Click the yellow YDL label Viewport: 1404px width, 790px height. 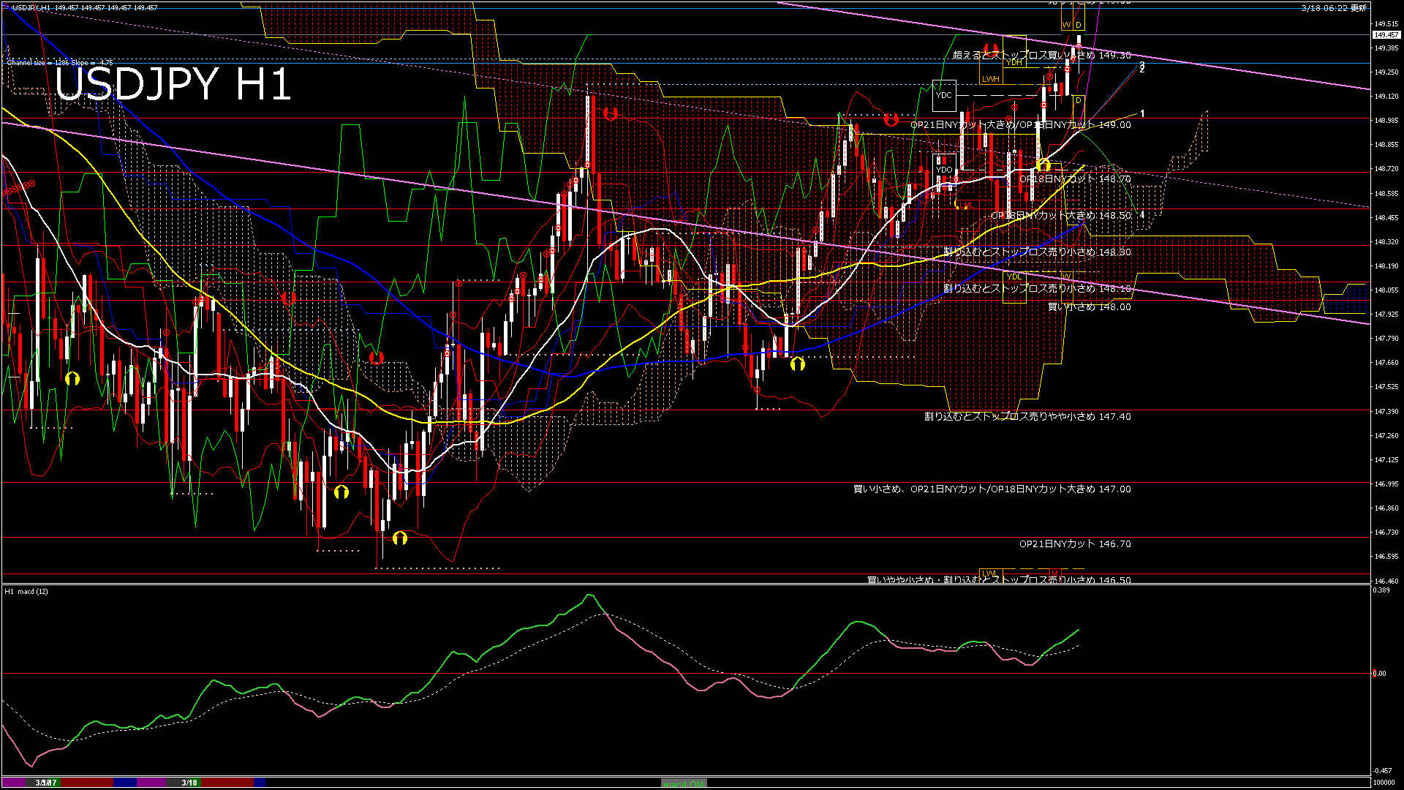tap(1014, 276)
